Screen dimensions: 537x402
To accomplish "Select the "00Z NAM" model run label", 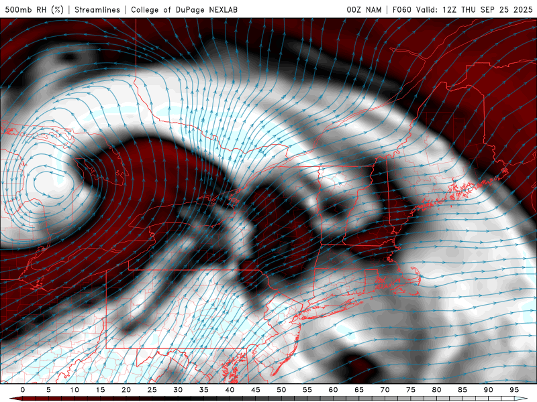I will [364, 9].
